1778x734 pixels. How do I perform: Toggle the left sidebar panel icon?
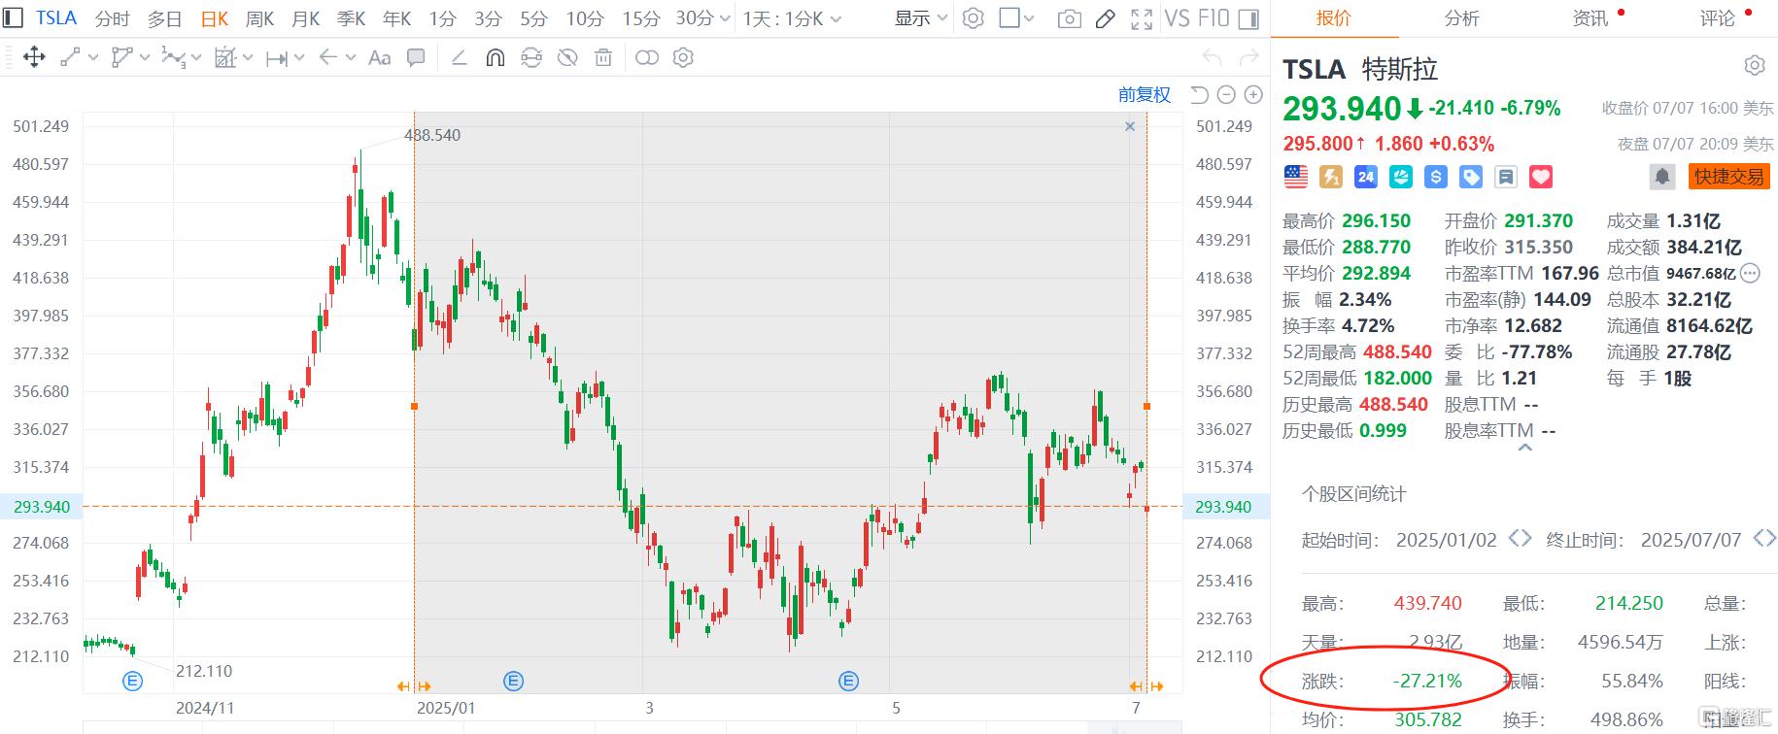tap(15, 18)
